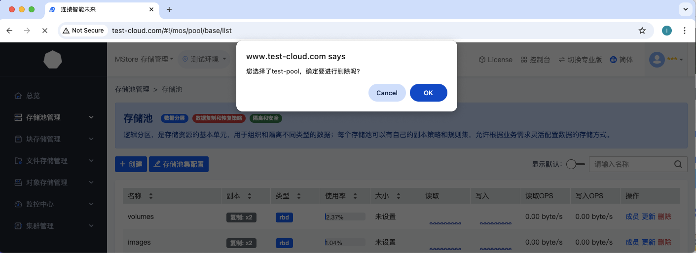This screenshot has width=696, height=253.
Task: Cancel the delete confirmation dialog
Action: tap(387, 93)
